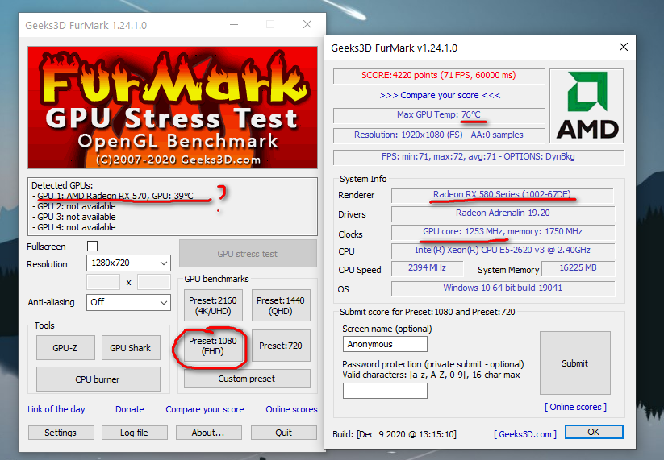Click 'GPU 3: not available' entry
Screen dimensions: 664x460
tap(73, 217)
